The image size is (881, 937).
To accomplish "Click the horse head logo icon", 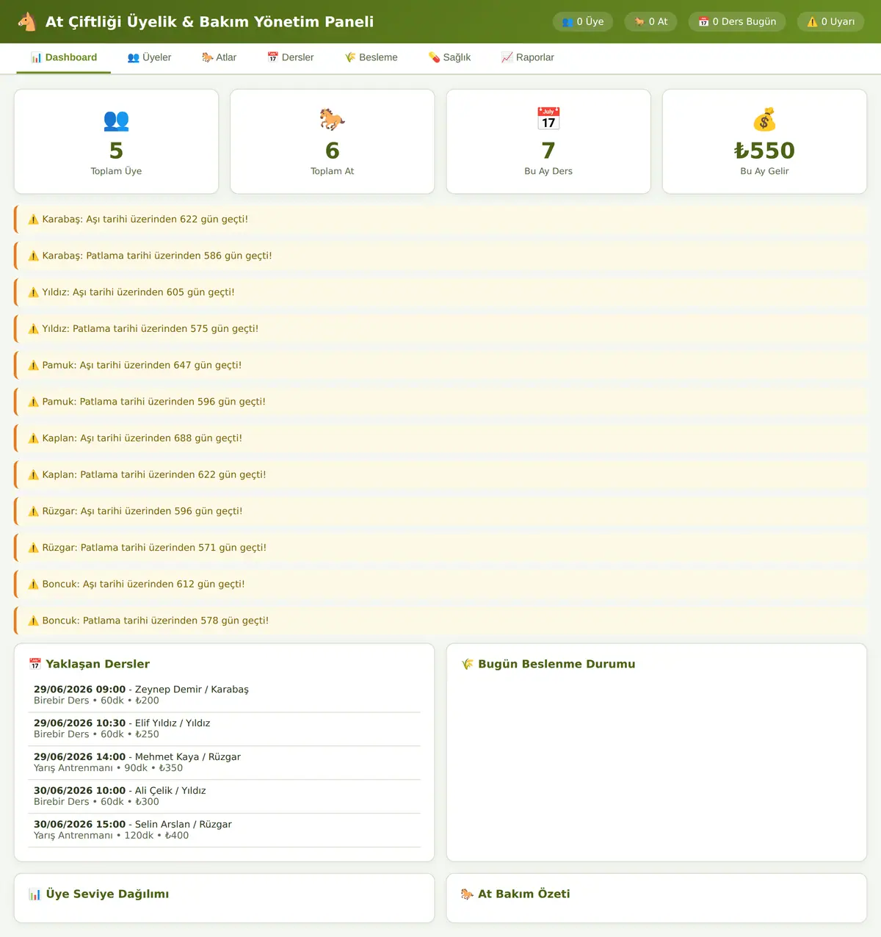I will [x=27, y=21].
